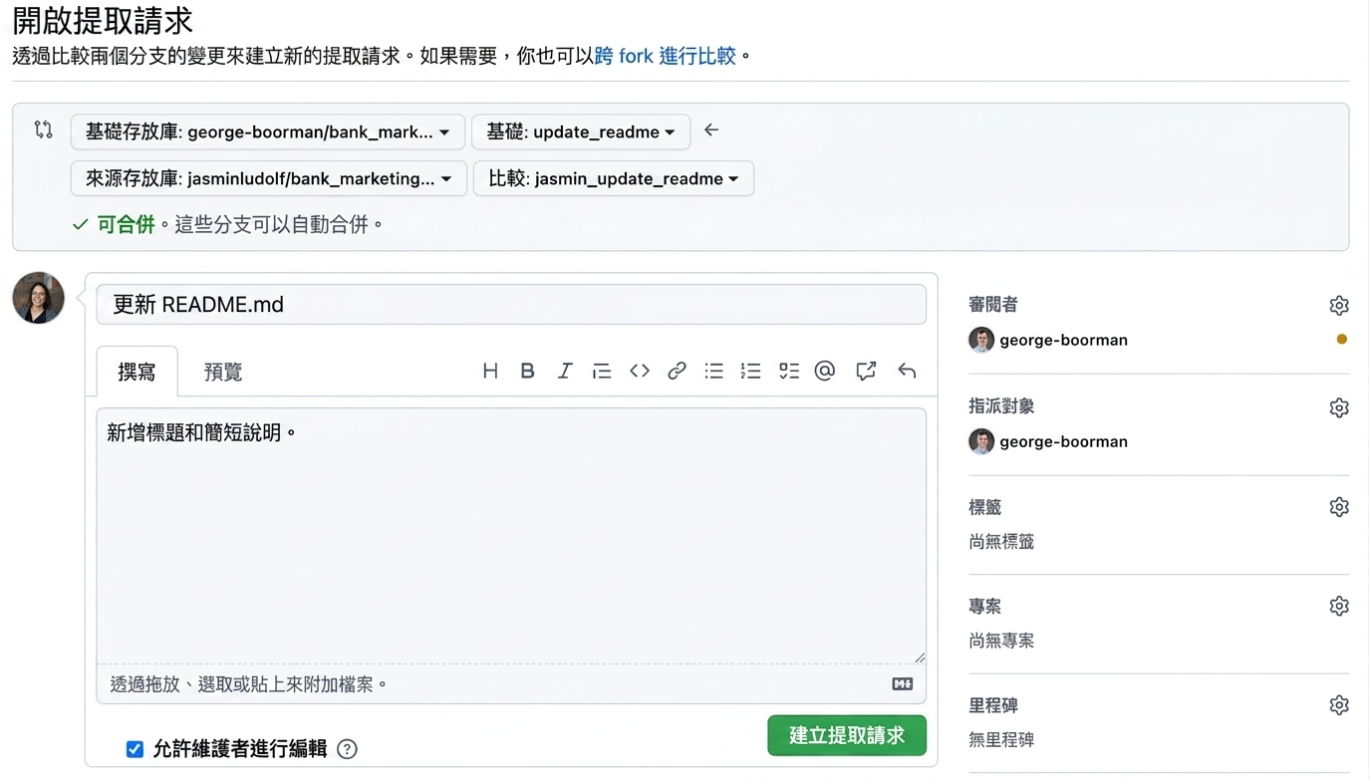
Task: Click the orange pending review dot
Action: pos(1342,340)
